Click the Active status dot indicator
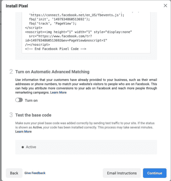The width and height of the screenshot is (171, 181). click(x=23, y=147)
